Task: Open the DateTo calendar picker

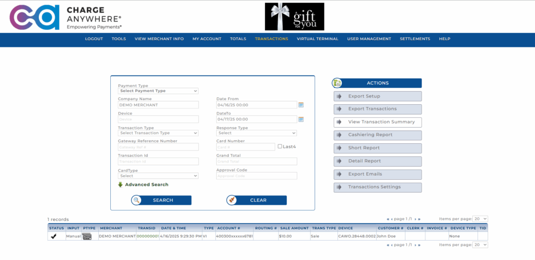Action: (301, 119)
